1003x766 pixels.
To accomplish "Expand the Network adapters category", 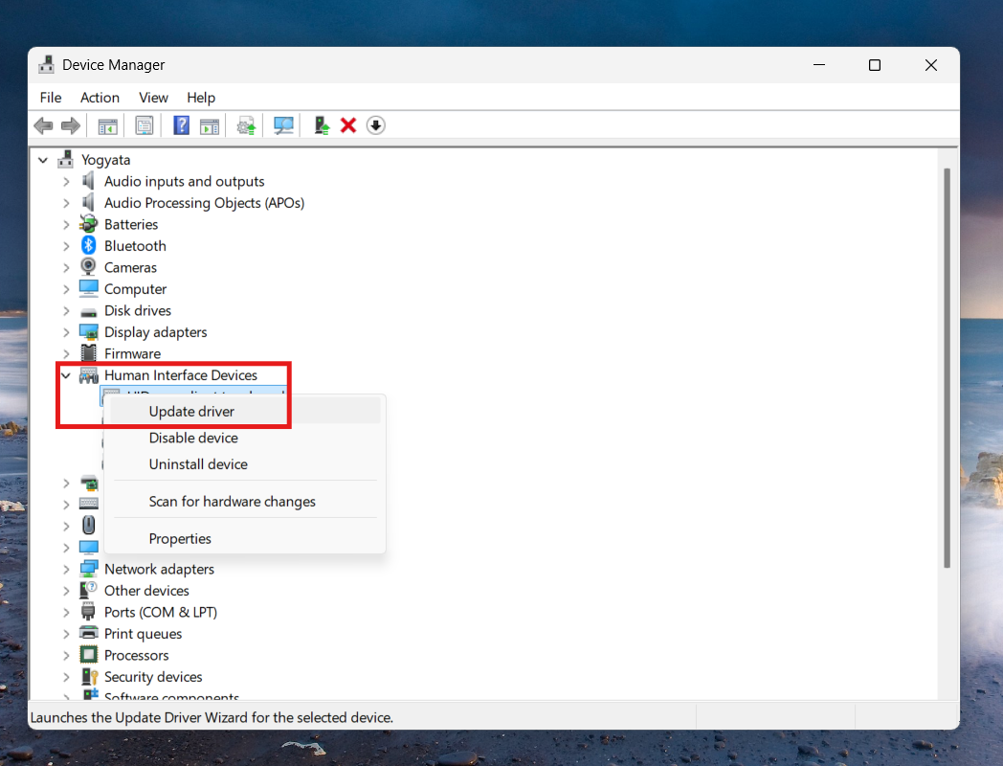I will (x=65, y=568).
